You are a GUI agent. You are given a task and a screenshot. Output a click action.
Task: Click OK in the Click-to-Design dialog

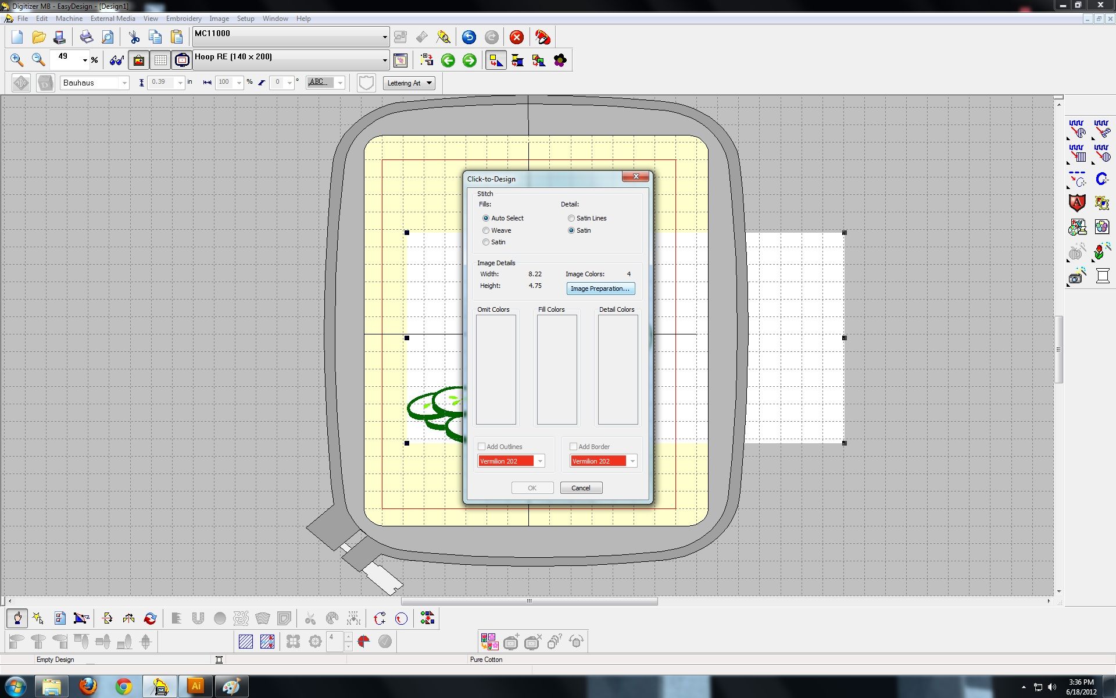[531, 487]
